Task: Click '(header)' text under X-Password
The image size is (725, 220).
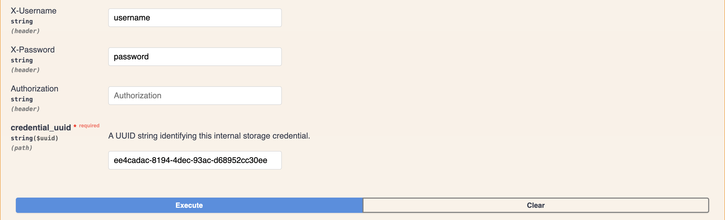Action: point(25,70)
